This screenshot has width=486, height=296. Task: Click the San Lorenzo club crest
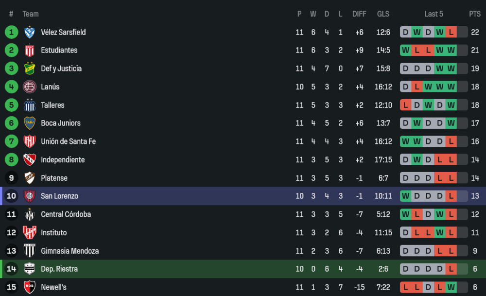[x=30, y=196]
